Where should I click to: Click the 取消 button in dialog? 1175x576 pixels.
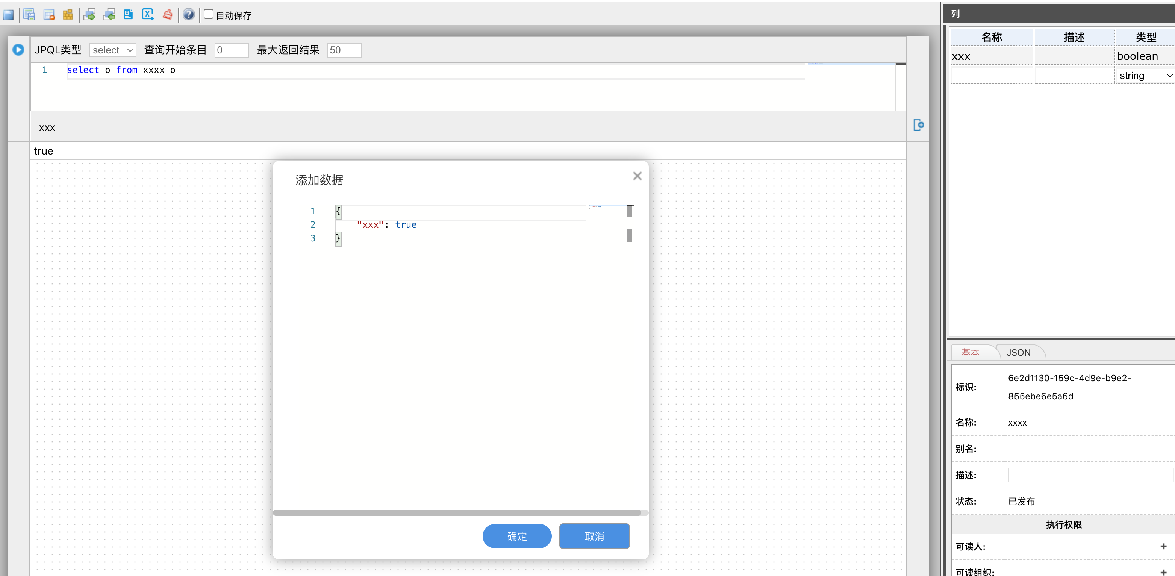coord(594,536)
